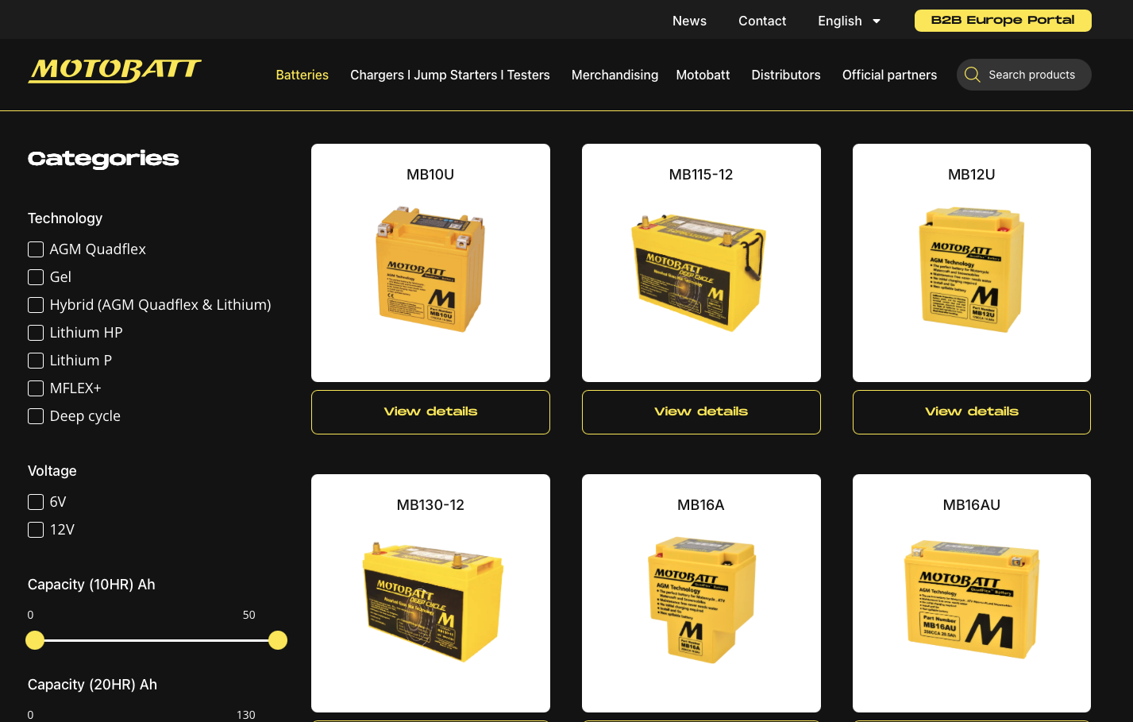Open the News link
1133x722 pixels.
(x=689, y=21)
